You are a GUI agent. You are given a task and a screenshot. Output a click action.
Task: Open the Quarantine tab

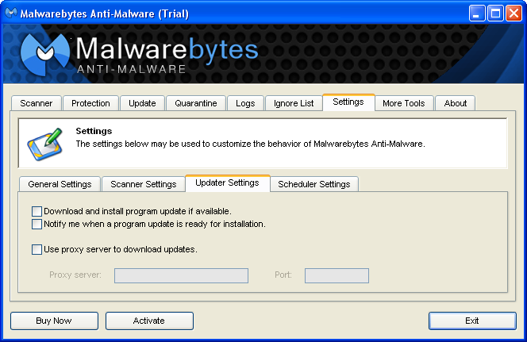[x=196, y=103]
